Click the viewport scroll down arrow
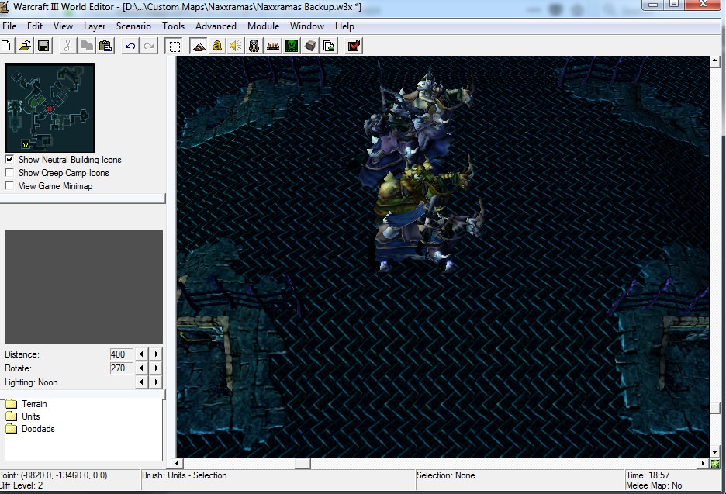 (714, 453)
